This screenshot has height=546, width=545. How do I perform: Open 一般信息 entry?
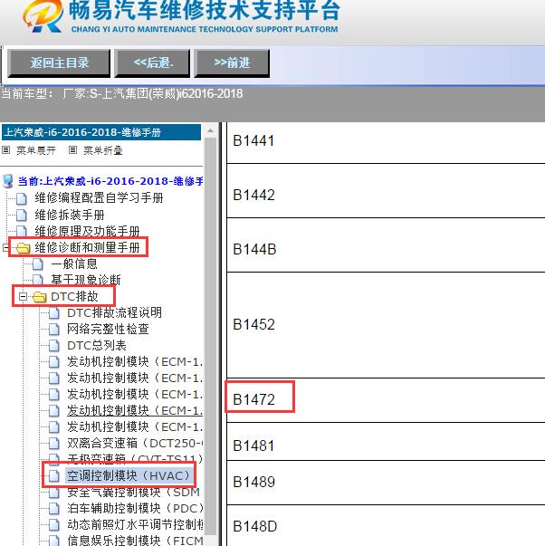[74, 263]
